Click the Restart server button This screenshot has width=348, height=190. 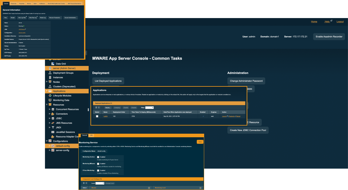[13, 18]
